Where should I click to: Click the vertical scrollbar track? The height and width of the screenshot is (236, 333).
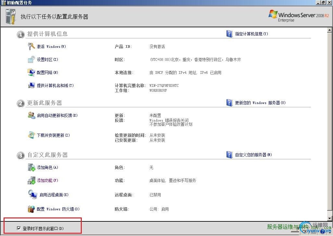[329, 124]
